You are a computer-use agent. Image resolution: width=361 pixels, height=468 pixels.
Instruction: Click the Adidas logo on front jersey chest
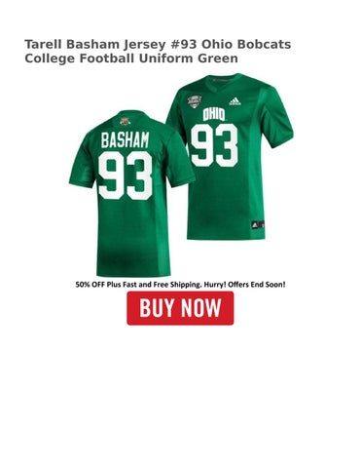click(235, 101)
